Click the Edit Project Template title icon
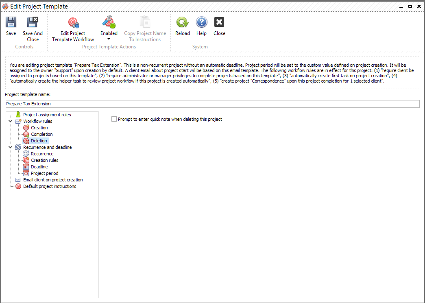 pyautogui.click(x=5, y=6)
